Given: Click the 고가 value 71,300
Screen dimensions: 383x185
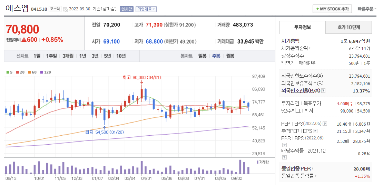Looking at the screenshot, I should pyautogui.click(x=154, y=25).
